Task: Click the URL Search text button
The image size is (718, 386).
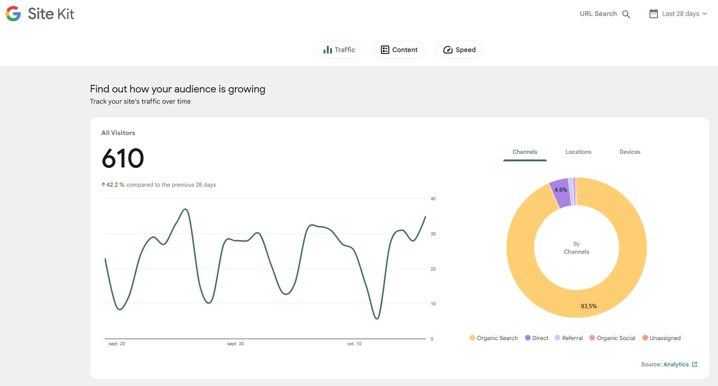Action: [x=598, y=14]
